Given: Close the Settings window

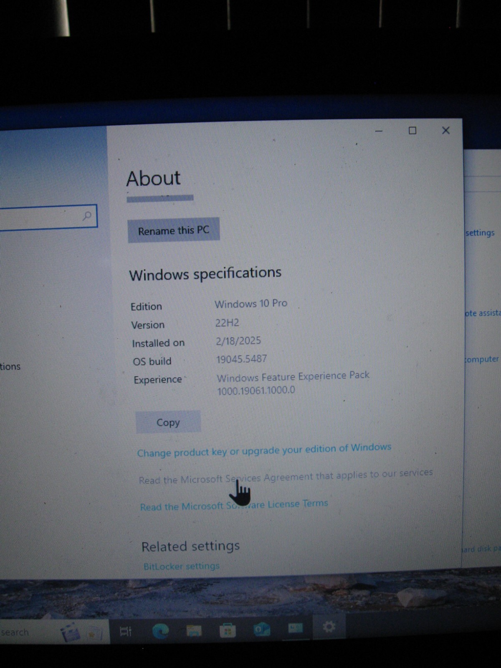Looking at the screenshot, I should coord(446,130).
